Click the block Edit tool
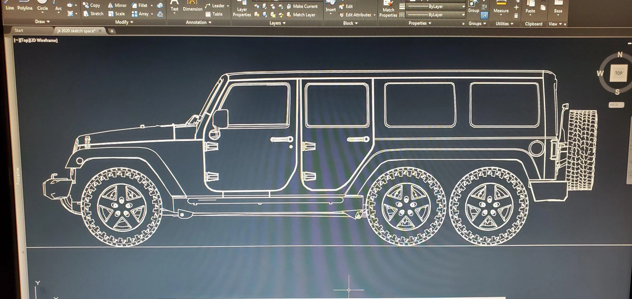The image size is (632, 299). 346,7
